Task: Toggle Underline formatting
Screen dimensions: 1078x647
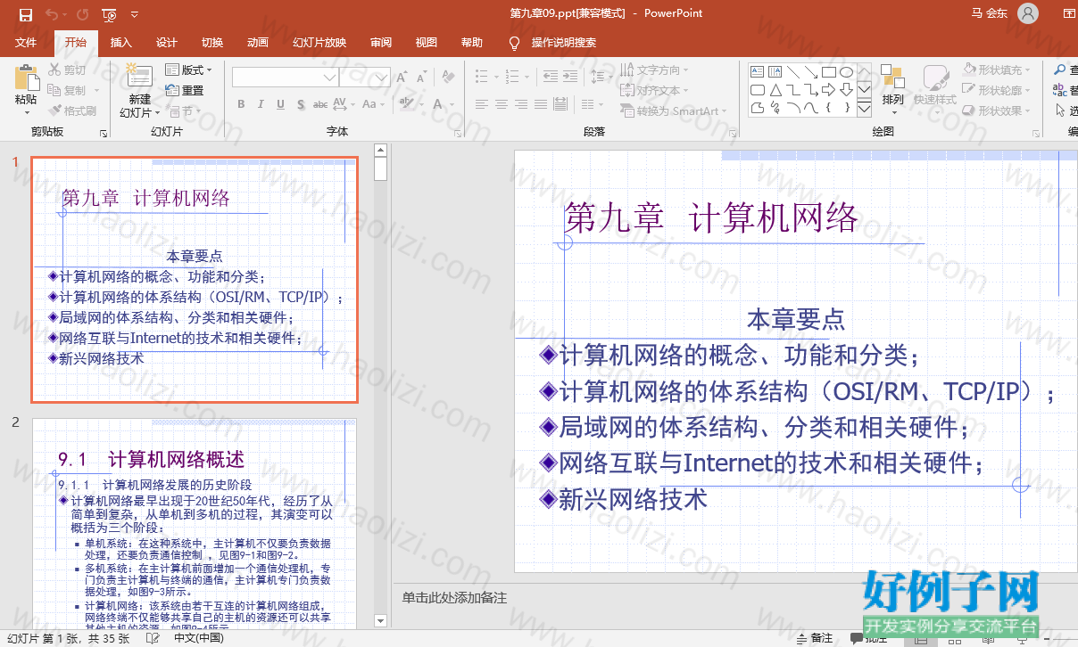Action: 280,104
